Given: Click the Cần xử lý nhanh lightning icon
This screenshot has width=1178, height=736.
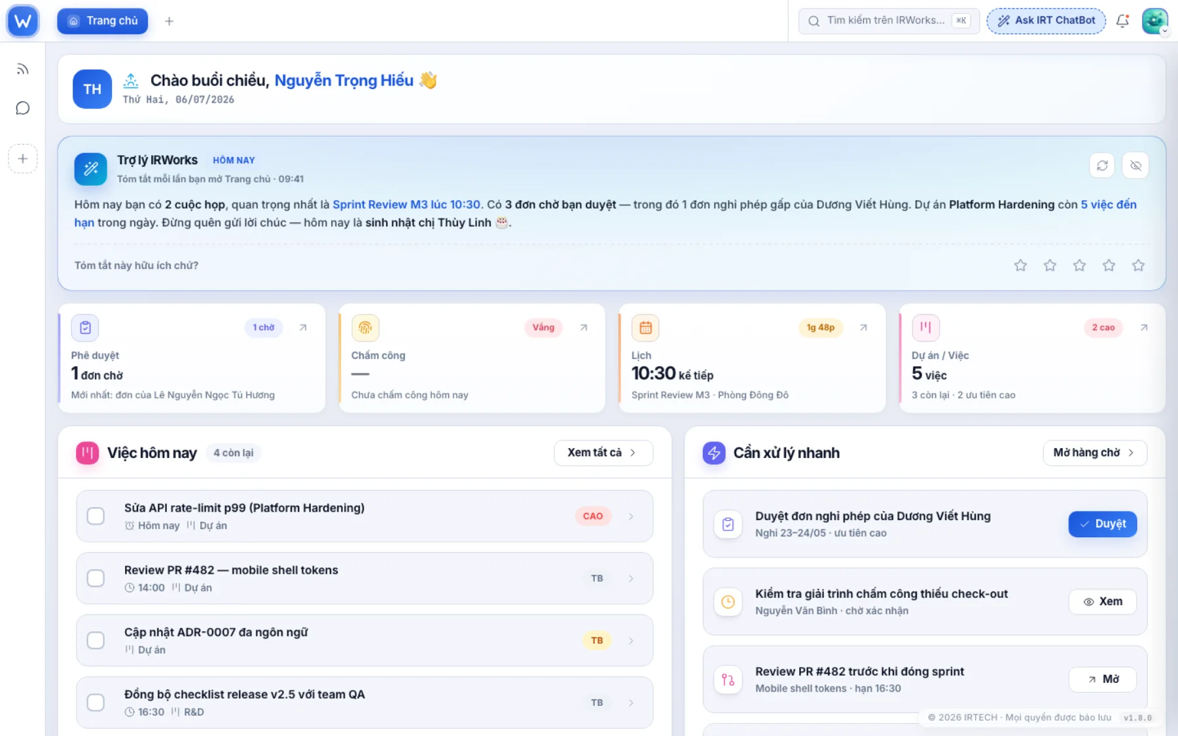Looking at the screenshot, I should pyautogui.click(x=714, y=453).
